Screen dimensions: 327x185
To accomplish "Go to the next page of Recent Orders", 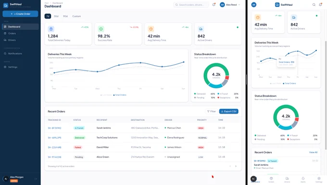I will [236, 166].
